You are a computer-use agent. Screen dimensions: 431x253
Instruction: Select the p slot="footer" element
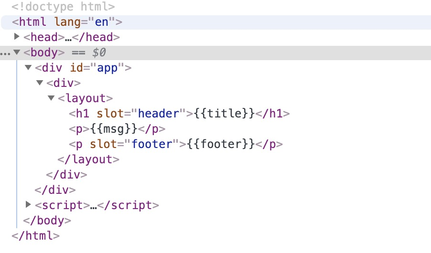pyautogui.click(x=176, y=144)
